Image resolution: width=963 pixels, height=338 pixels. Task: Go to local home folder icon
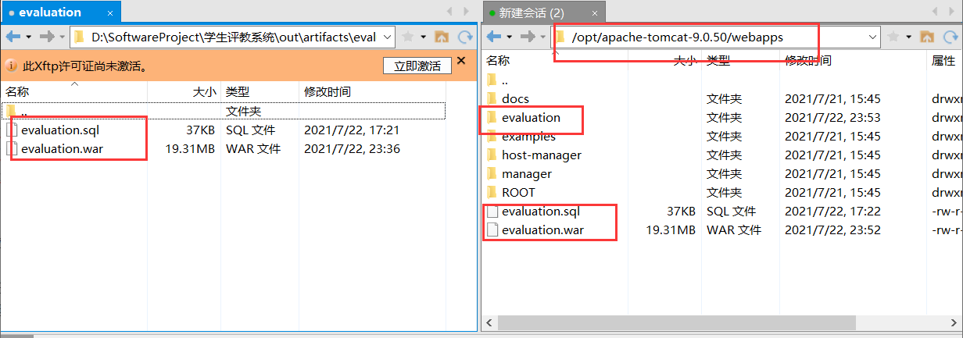[441, 37]
